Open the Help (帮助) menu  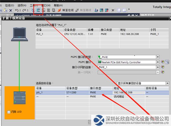tap(58, 5)
